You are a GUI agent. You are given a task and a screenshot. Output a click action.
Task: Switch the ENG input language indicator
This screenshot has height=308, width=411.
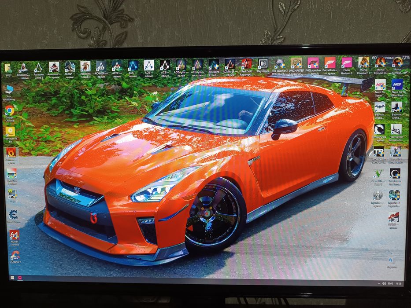(390, 283)
